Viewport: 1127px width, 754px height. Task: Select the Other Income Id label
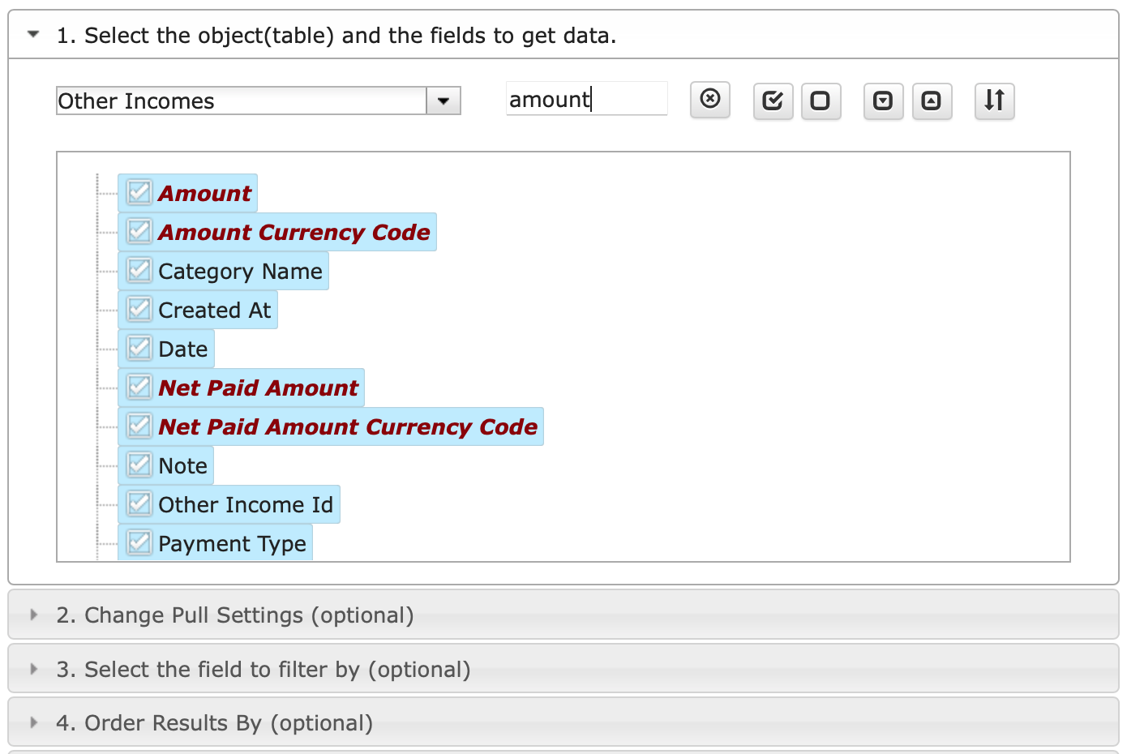pyautogui.click(x=246, y=504)
